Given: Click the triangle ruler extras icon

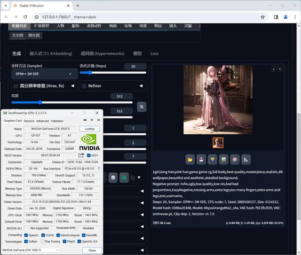Looking at the screenshot, I should click(246, 160).
